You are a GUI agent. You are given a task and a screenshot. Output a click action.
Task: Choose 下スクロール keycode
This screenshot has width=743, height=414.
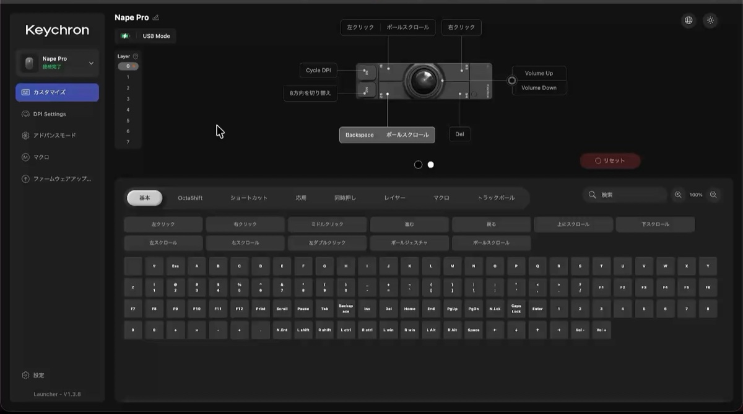click(655, 224)
